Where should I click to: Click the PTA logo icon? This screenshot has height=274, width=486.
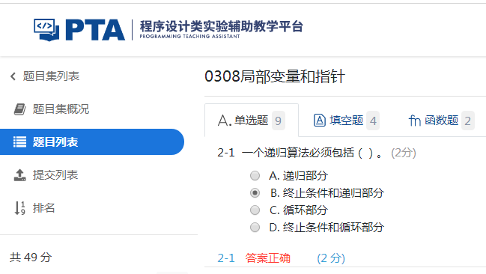46,29
